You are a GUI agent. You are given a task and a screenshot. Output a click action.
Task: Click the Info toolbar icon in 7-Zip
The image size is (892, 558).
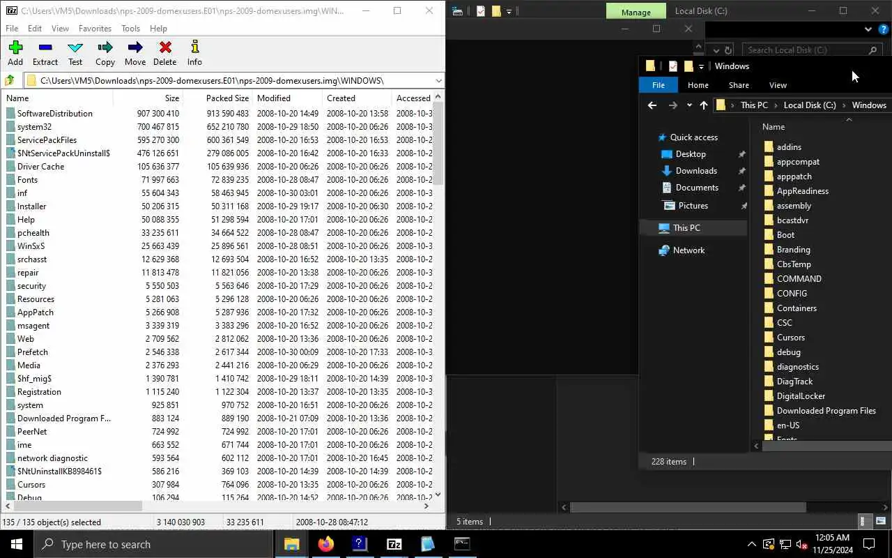coord(194,54)
